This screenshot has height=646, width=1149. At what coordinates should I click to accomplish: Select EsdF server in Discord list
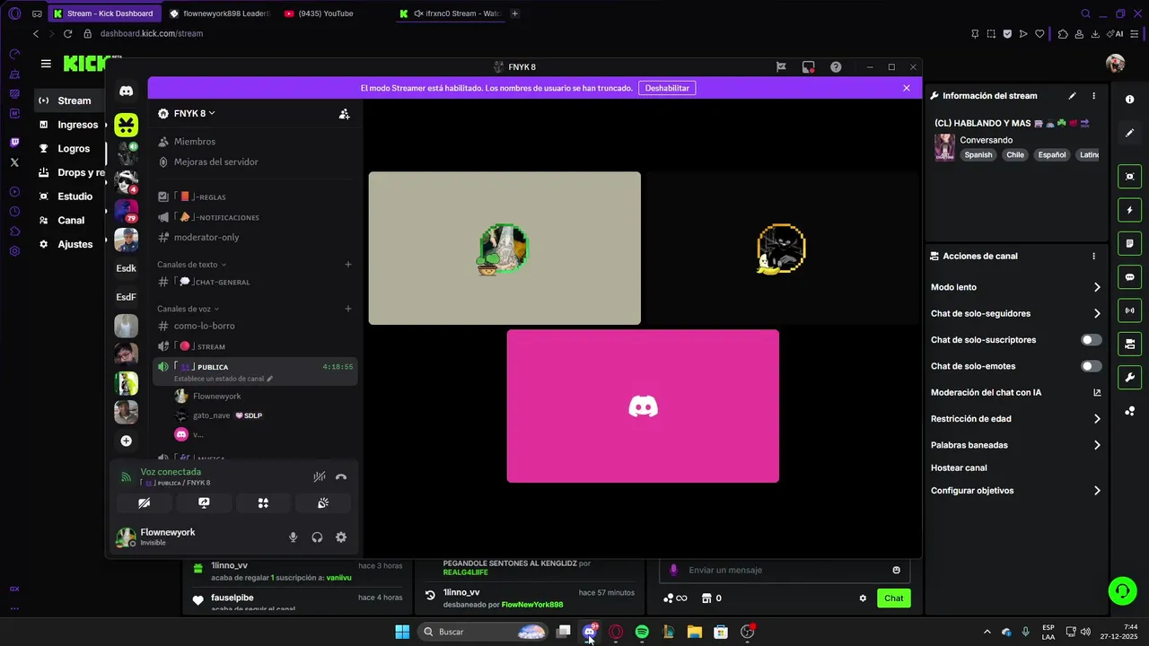click(x=127, y=297)
